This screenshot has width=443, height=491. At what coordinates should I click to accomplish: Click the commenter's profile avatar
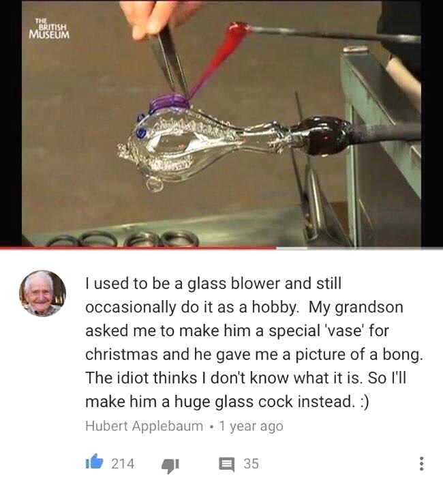[x=42, y=293]
